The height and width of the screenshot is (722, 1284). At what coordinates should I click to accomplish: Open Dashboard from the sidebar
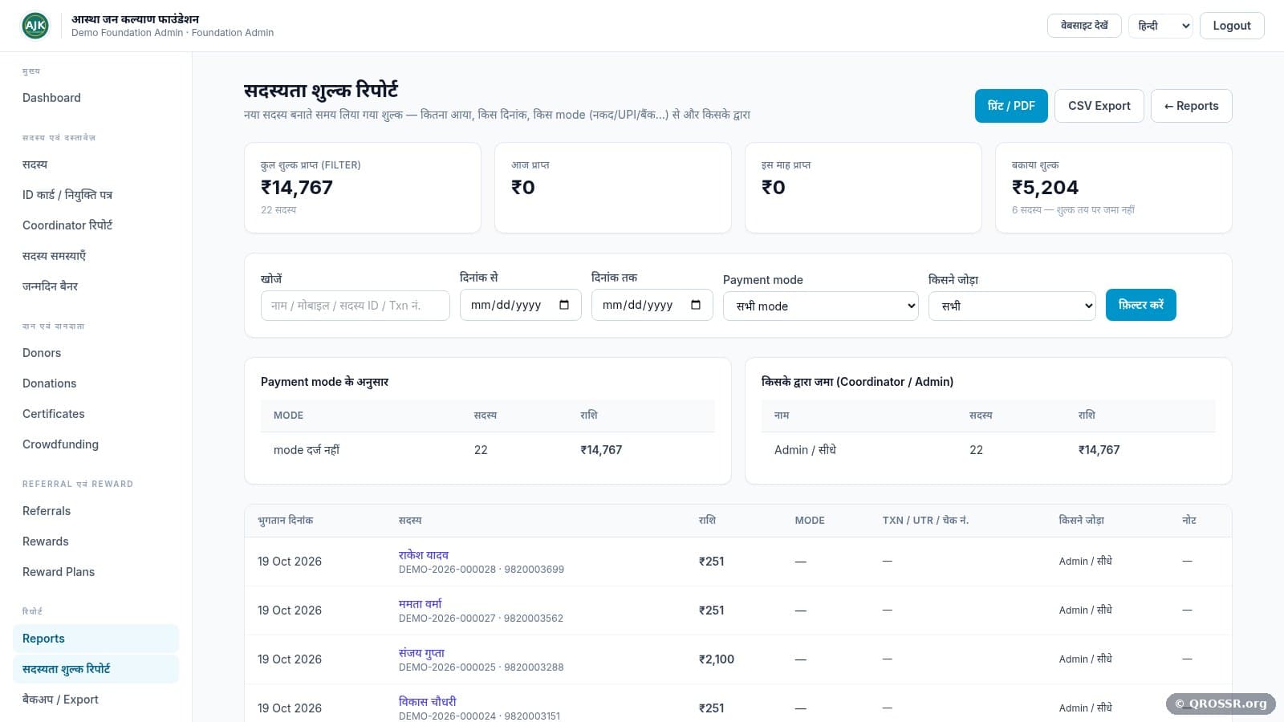(x=51, y=98)
